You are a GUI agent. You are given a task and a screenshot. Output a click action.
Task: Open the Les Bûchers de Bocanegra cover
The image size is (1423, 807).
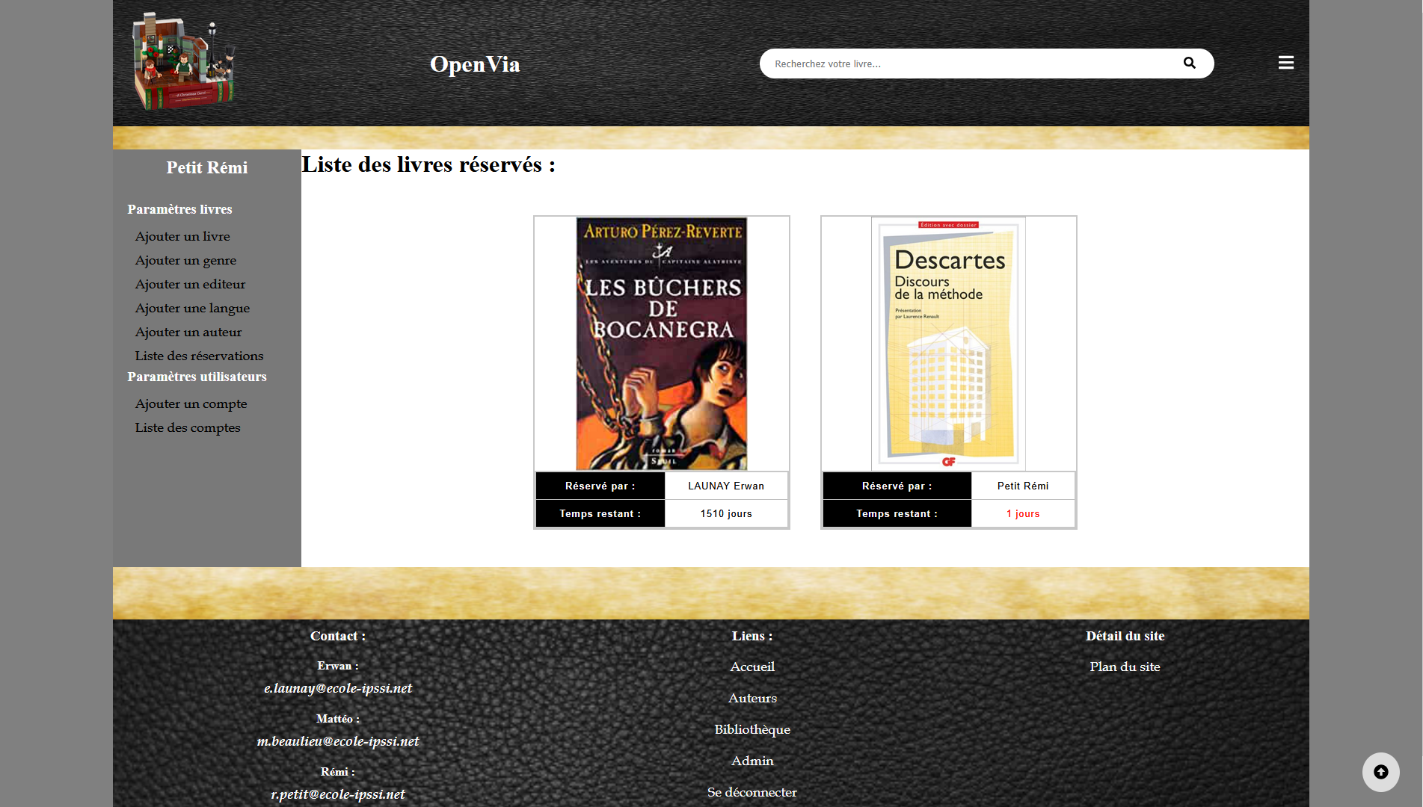662,344
